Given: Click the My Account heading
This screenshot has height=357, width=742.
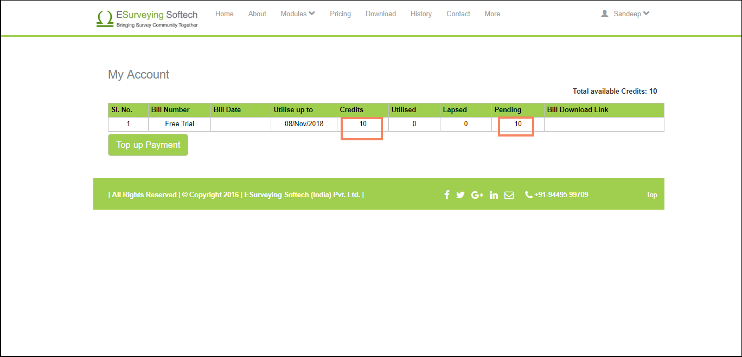Looking at the screenshot, I should coord(139,75).
